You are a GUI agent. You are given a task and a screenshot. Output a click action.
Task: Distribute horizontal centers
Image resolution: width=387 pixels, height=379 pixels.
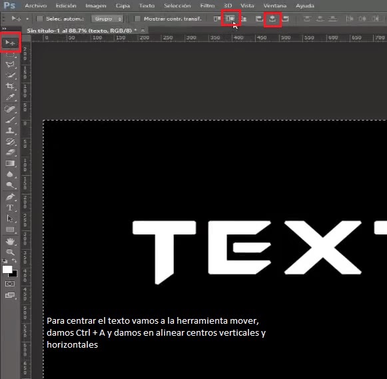(x=362, y=19)
